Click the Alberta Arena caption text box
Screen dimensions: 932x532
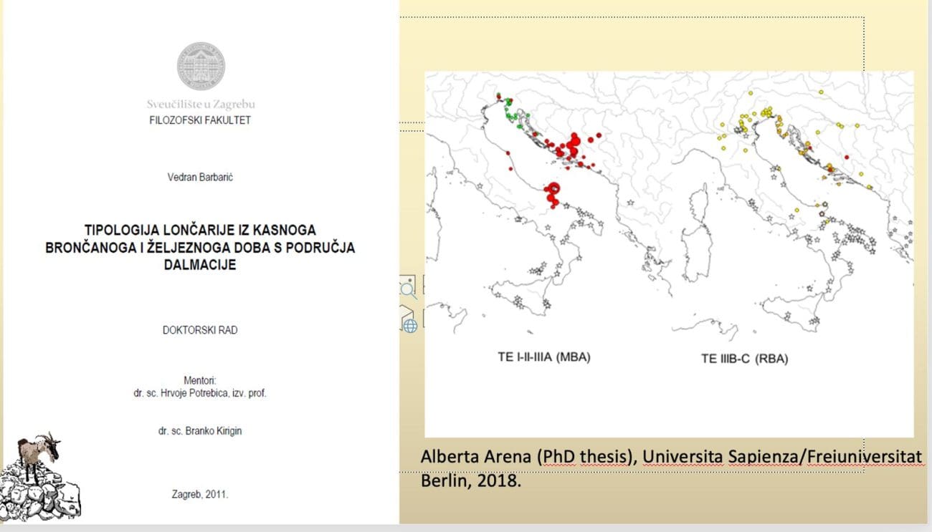point(670,468)
